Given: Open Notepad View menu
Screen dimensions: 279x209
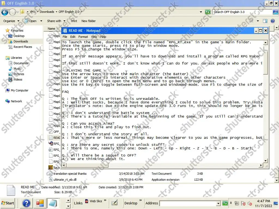Looking at the screenshot, I should coord(94,37).
